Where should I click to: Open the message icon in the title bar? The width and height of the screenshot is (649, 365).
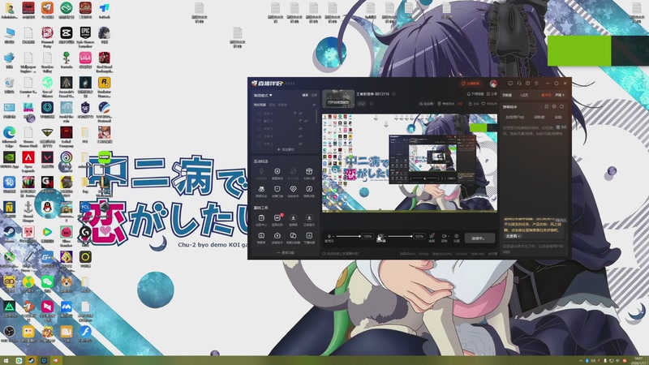(x=510, y=84)
